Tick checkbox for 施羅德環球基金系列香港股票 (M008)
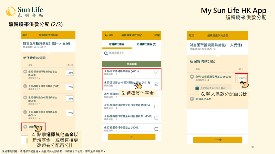The width and height of the screenshot is (275, 154). pos(156,118)
